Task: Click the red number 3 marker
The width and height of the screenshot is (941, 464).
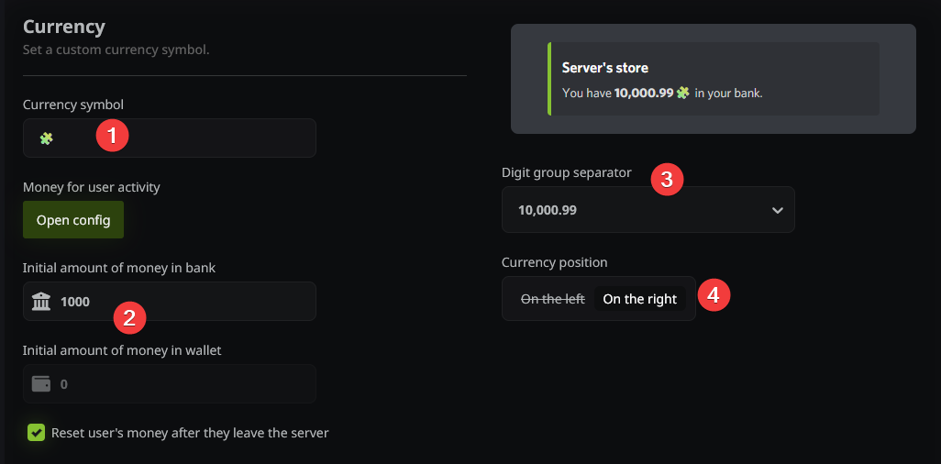Action: [x=667, y=179]
